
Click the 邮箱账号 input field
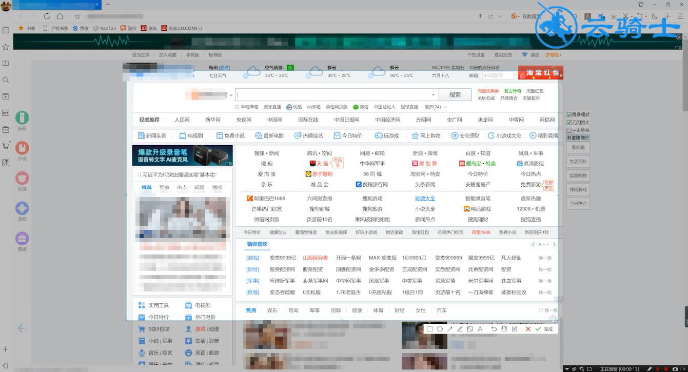coord(498,75)
